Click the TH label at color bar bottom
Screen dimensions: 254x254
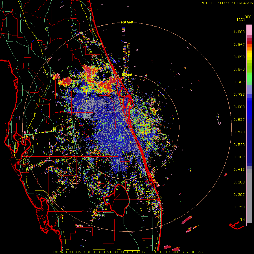242,220
